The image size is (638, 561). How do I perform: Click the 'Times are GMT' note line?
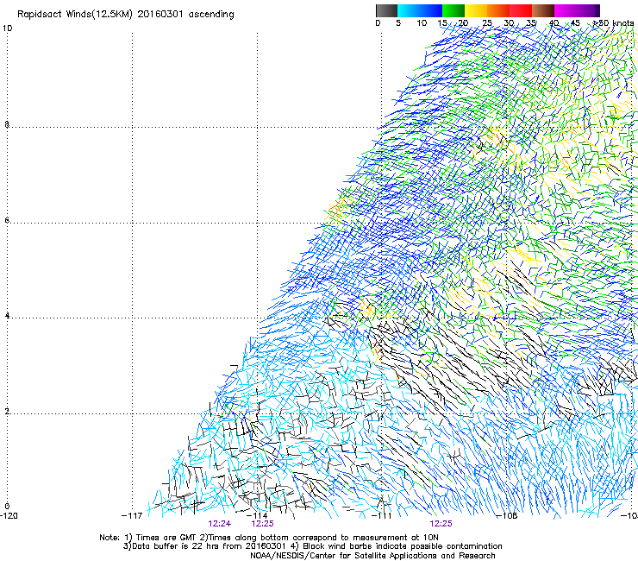tap(269, 538)
